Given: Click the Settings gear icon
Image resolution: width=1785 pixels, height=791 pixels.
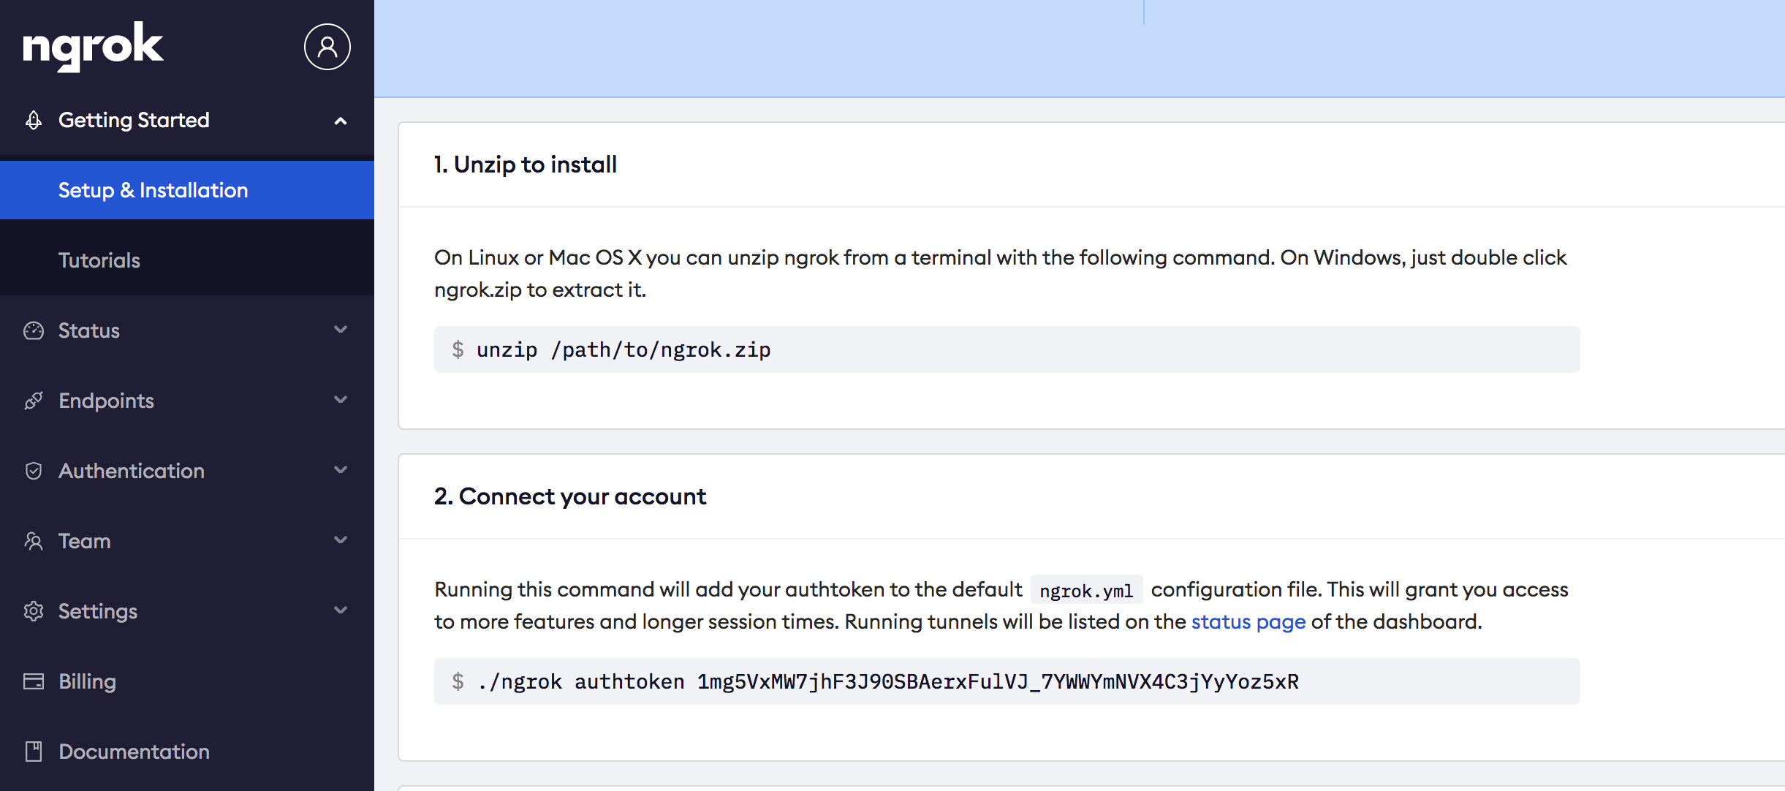Looking at the screenshot, I should point(34,611).
